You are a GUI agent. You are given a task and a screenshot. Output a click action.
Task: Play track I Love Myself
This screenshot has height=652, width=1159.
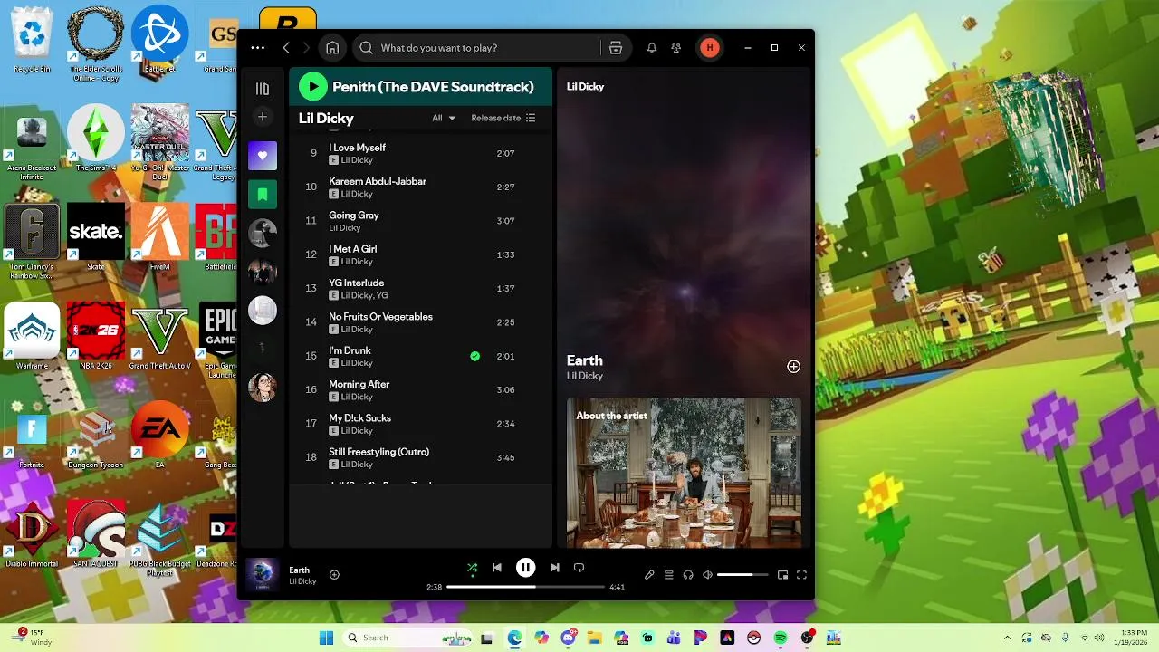pyautogui.click(x=420, y=153)
